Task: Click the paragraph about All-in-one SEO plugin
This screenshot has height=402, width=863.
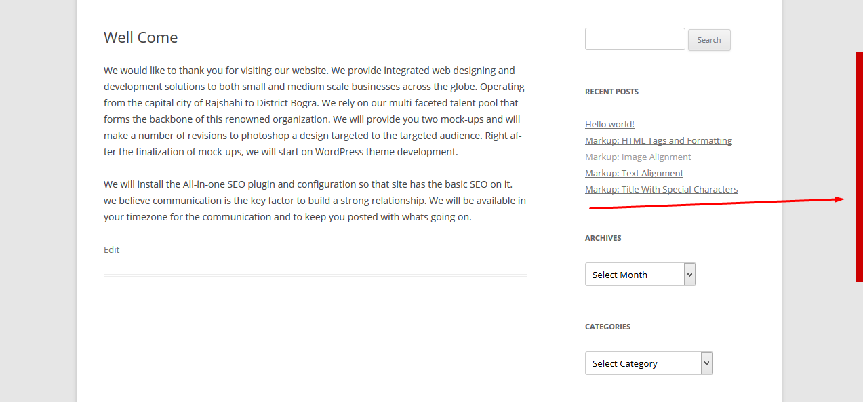Action: click(315, 201)
